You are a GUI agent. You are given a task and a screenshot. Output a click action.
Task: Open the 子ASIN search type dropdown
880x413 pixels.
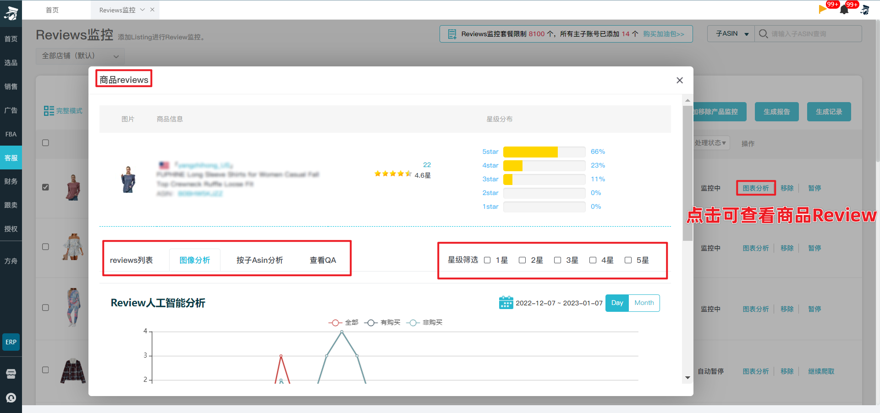click(731, 34)
